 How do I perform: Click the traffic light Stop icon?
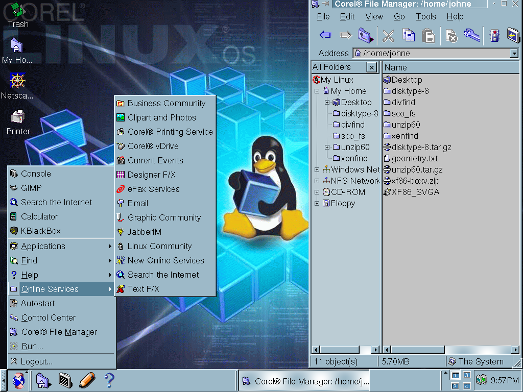pos(493,35)
